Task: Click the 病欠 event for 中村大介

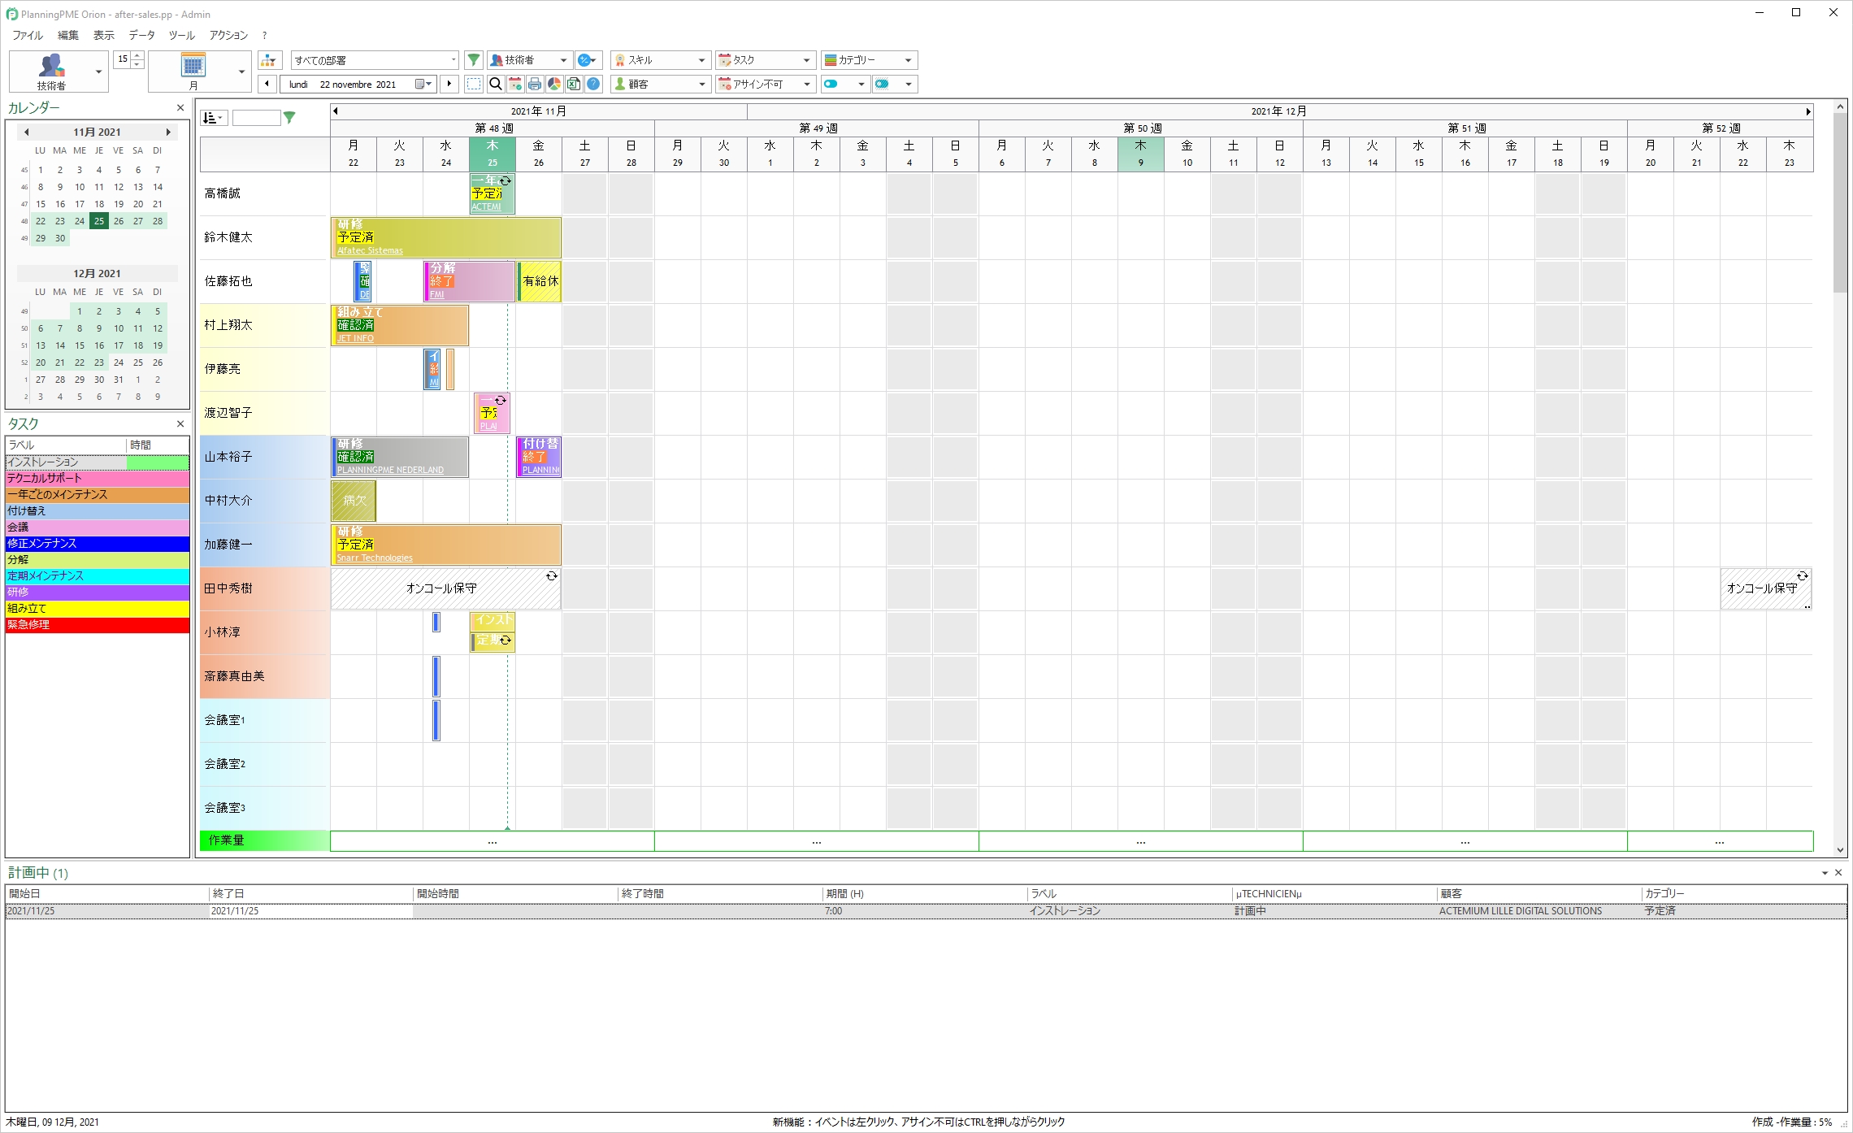Action: click(354, 501)
